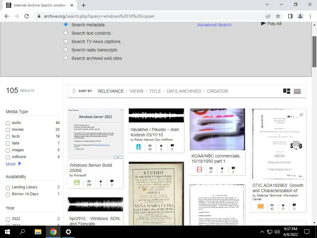This screenshot has width=317, height=238.
Task: Select Search metadata radio button
Action: 66,24
